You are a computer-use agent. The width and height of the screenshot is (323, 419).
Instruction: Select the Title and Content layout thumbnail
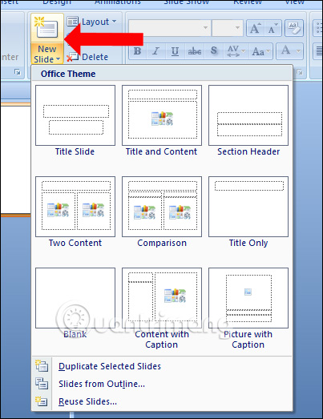[162, 115]
